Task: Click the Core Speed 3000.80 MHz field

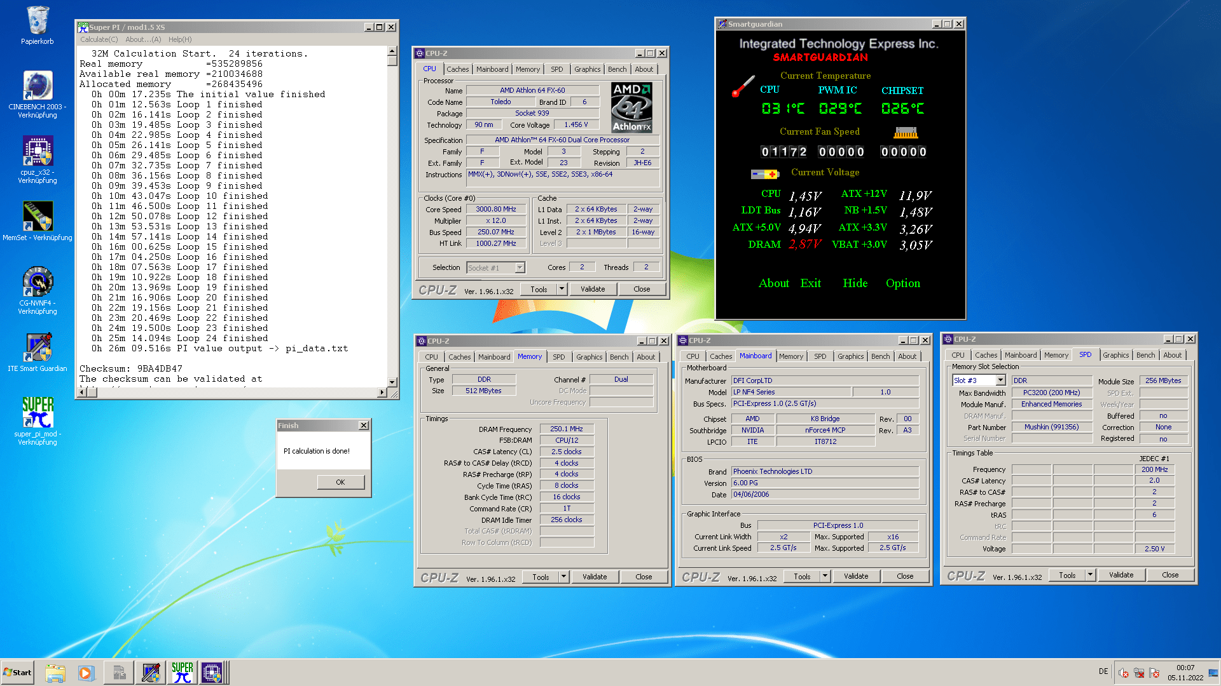Action: [x=496, y=210]
